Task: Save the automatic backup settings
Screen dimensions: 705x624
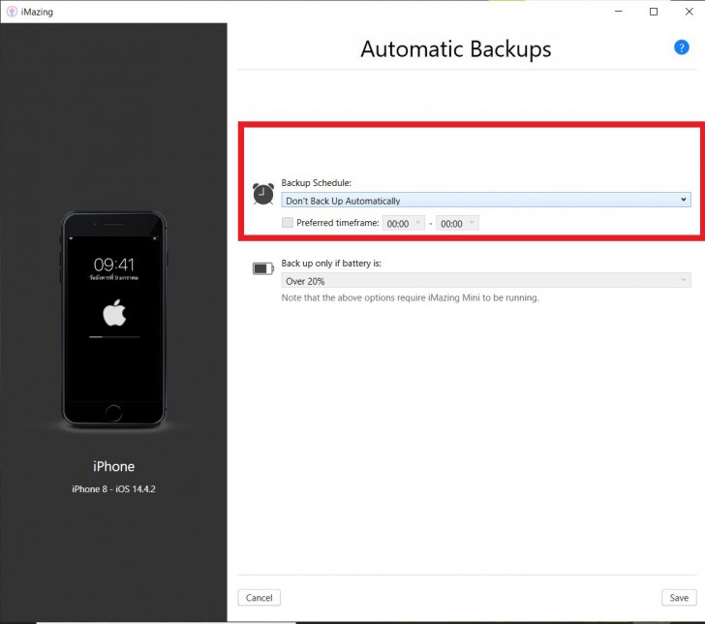Action: (x=679, y=598)
